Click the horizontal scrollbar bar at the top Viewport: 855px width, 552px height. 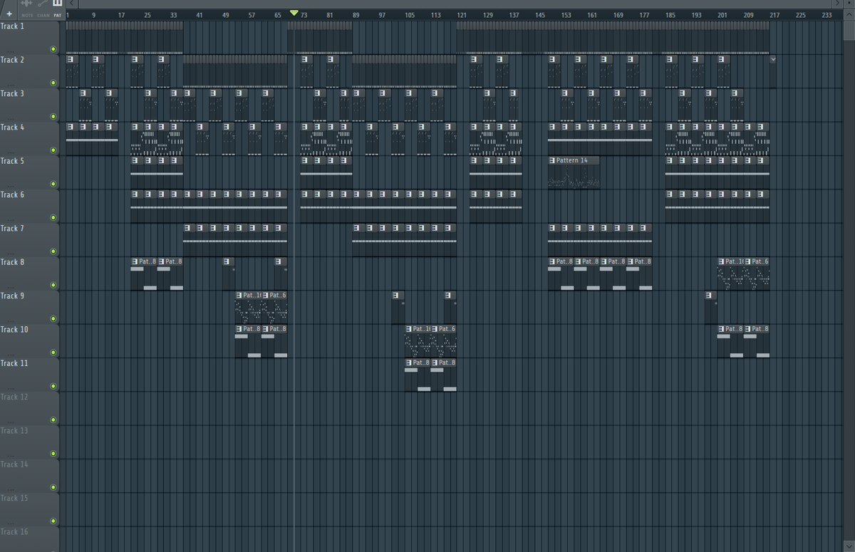(455, 4)
